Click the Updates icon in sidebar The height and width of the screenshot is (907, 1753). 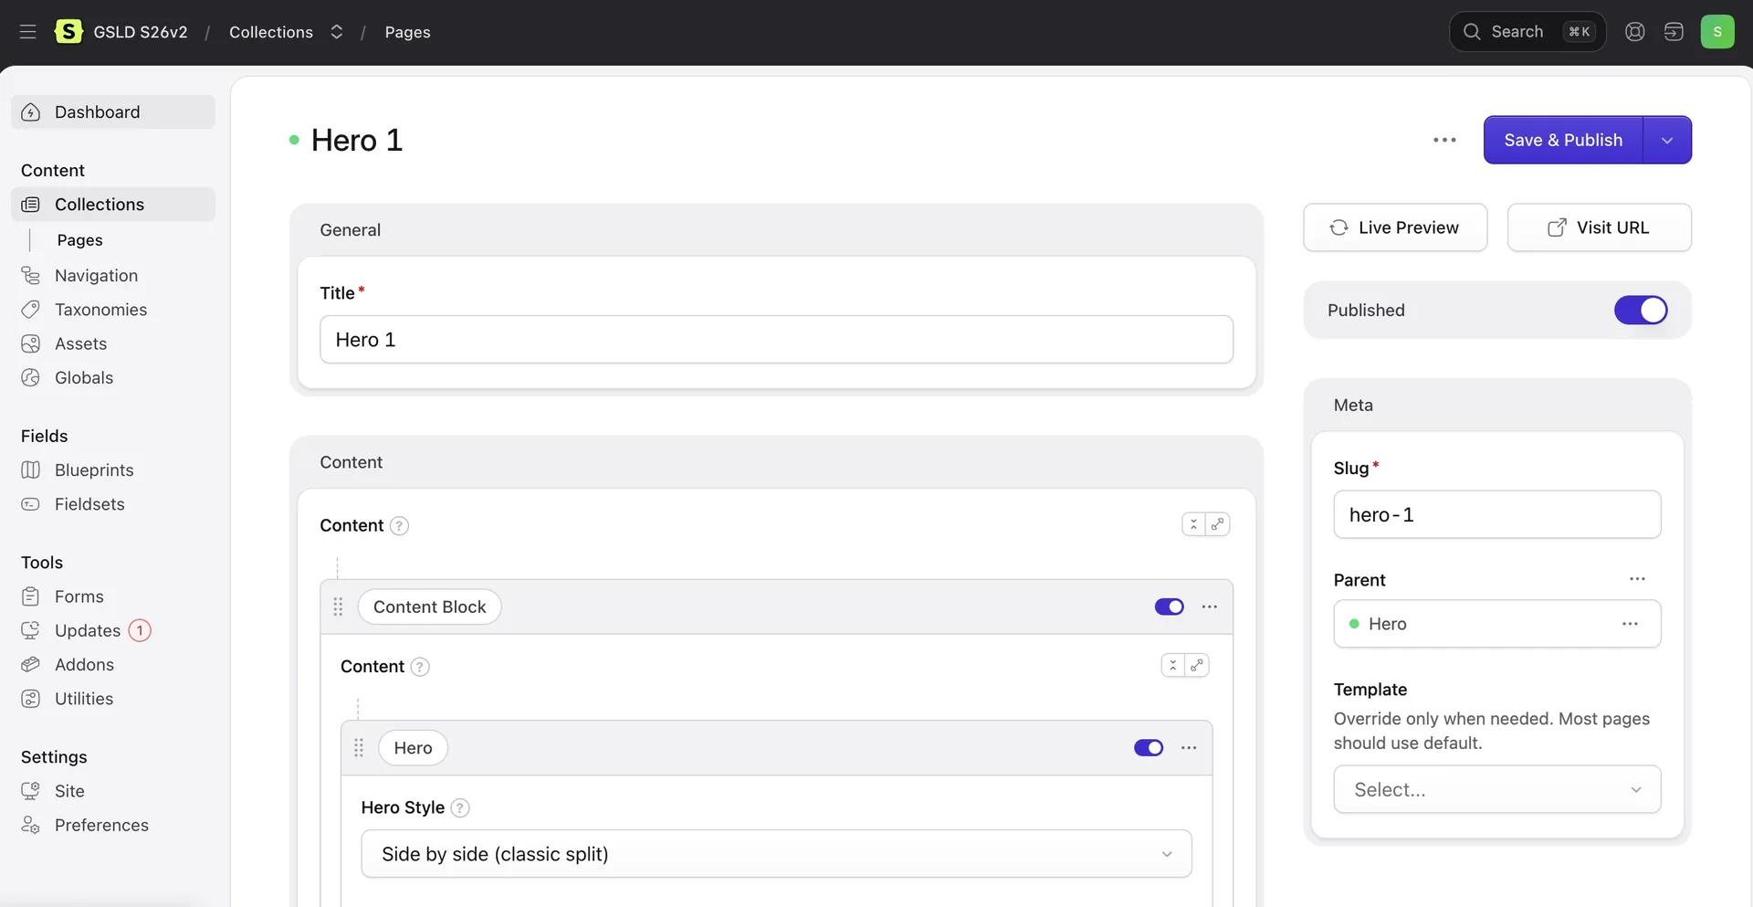click(x=31, y=630)
